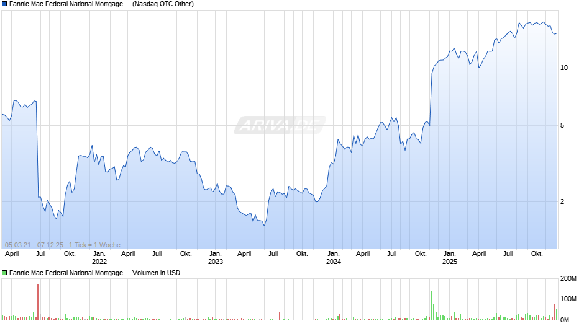Click the date range '05.03.21 - 07.12.25'
Screen dimensions: 584x326
[x=34, y=245]
